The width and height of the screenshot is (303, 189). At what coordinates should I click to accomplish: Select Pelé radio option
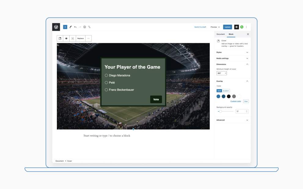[106, 83]
